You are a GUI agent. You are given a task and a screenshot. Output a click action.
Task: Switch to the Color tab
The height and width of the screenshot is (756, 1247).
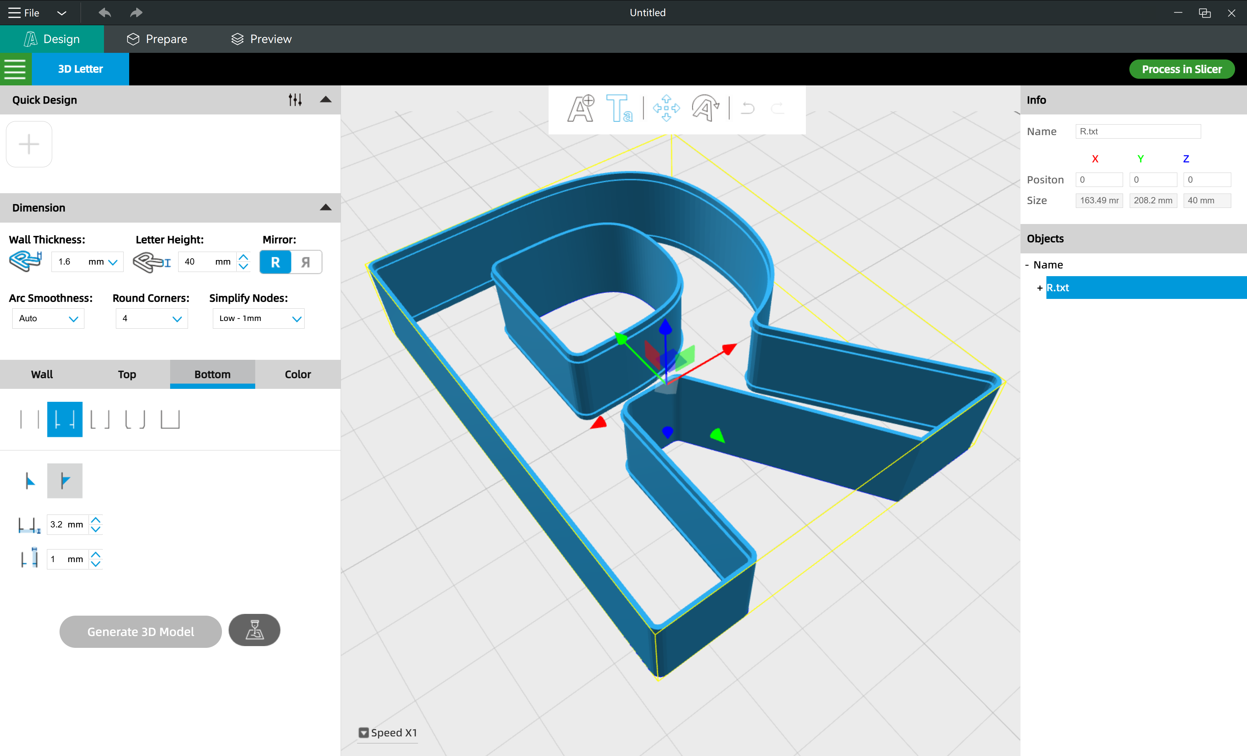point(298,374)
